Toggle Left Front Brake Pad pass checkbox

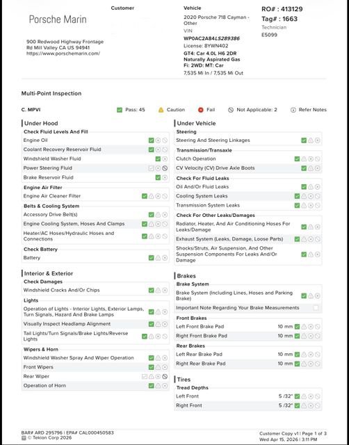[297, 327]
